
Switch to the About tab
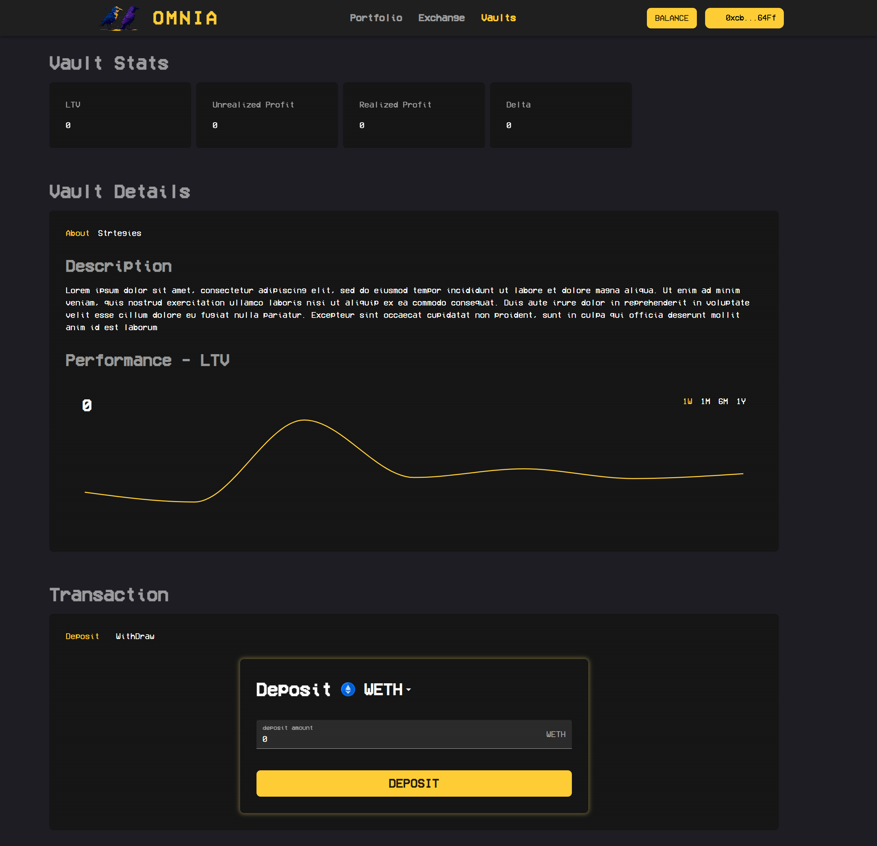point(77,233)
